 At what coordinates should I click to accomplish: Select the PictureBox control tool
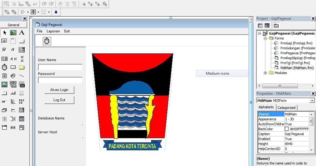[13, 32]
